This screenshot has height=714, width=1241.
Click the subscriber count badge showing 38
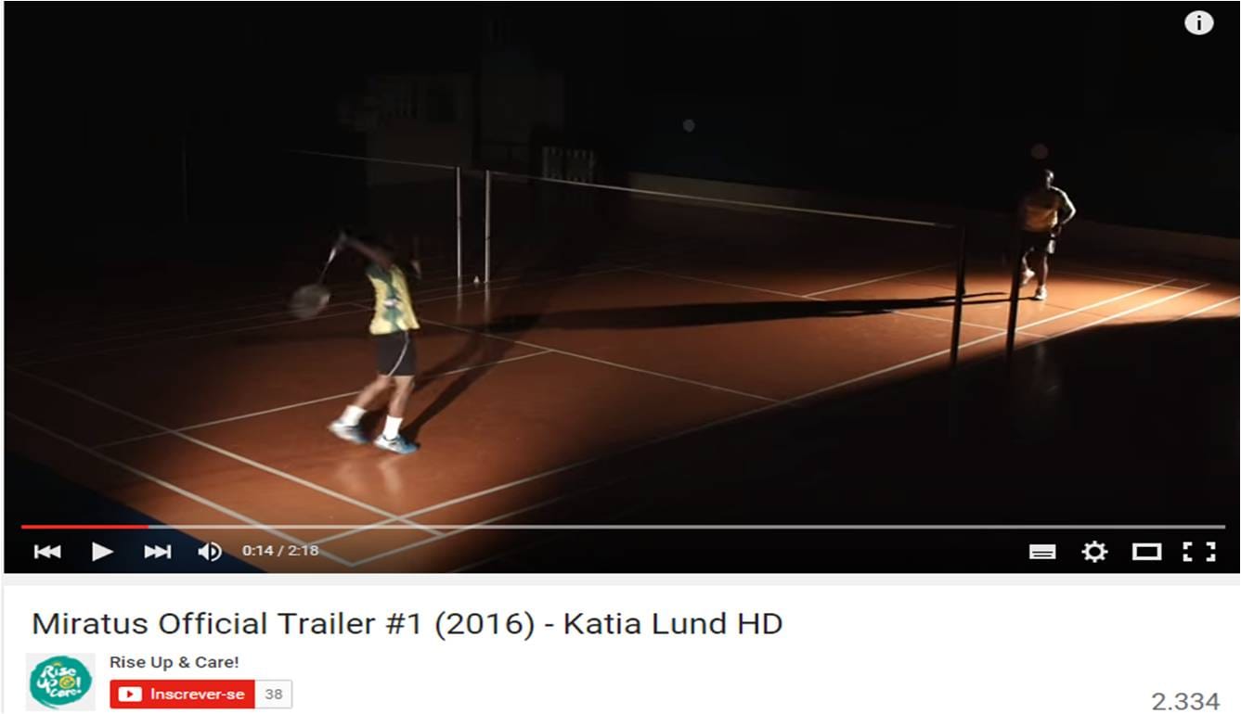point(274,694)
